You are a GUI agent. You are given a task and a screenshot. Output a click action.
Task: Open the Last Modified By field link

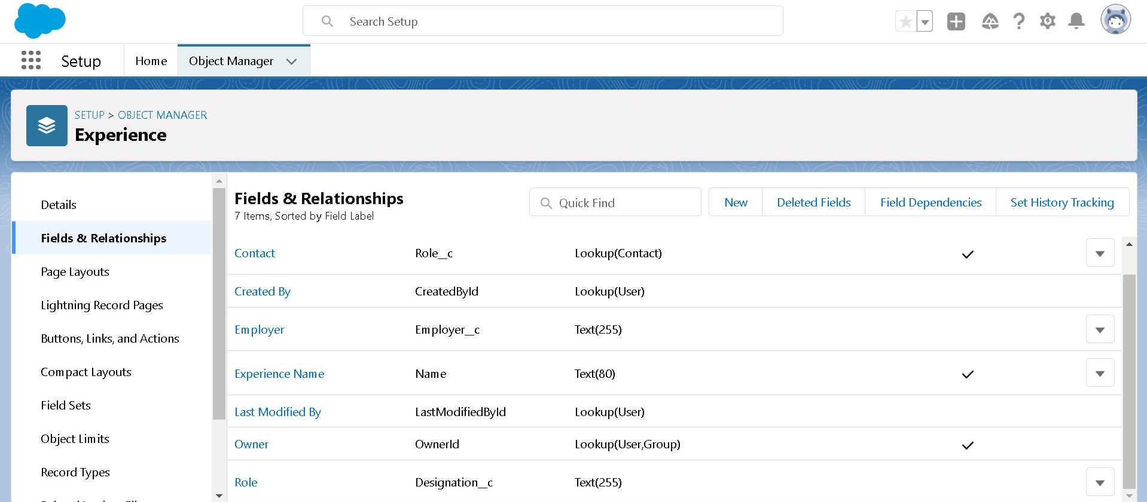click(x=277, y=412)
